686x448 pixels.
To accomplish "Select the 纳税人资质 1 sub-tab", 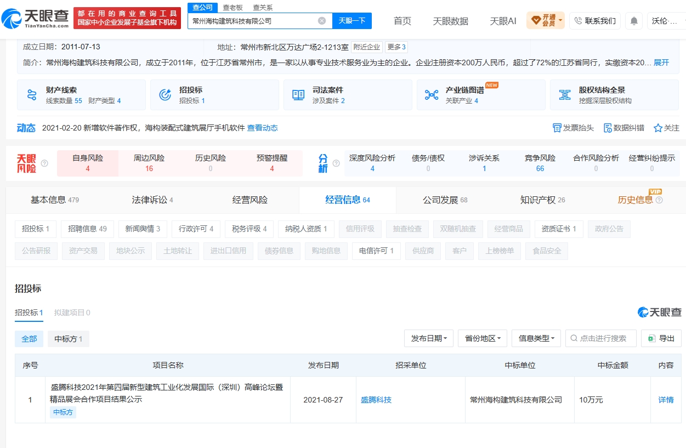I will point(306,229).
